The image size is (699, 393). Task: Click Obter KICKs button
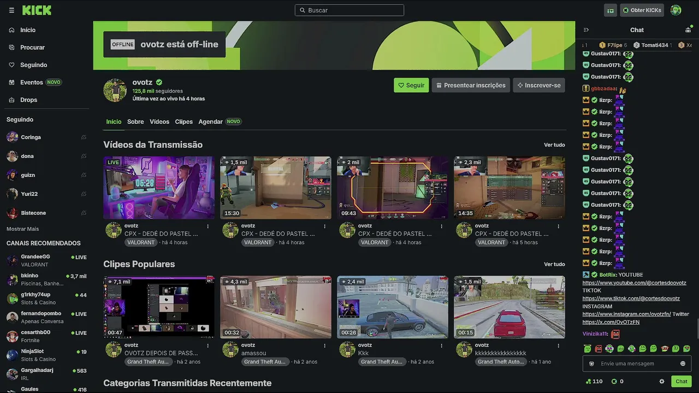point(642,10)
